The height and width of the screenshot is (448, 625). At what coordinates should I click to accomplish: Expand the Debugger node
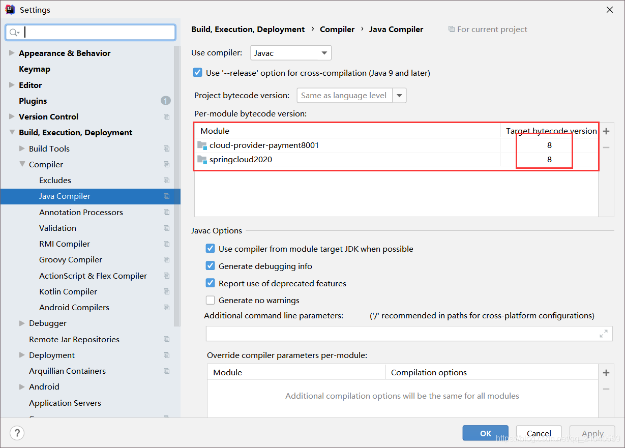tap(22, 323)
